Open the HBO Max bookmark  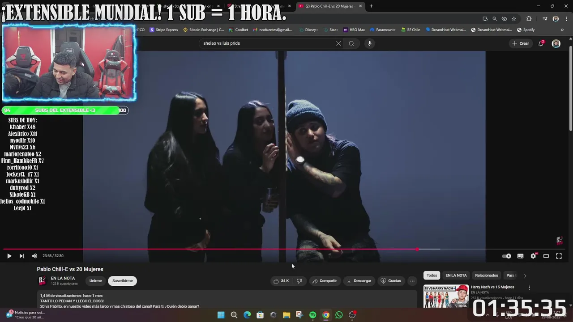(x=354, y=30)
